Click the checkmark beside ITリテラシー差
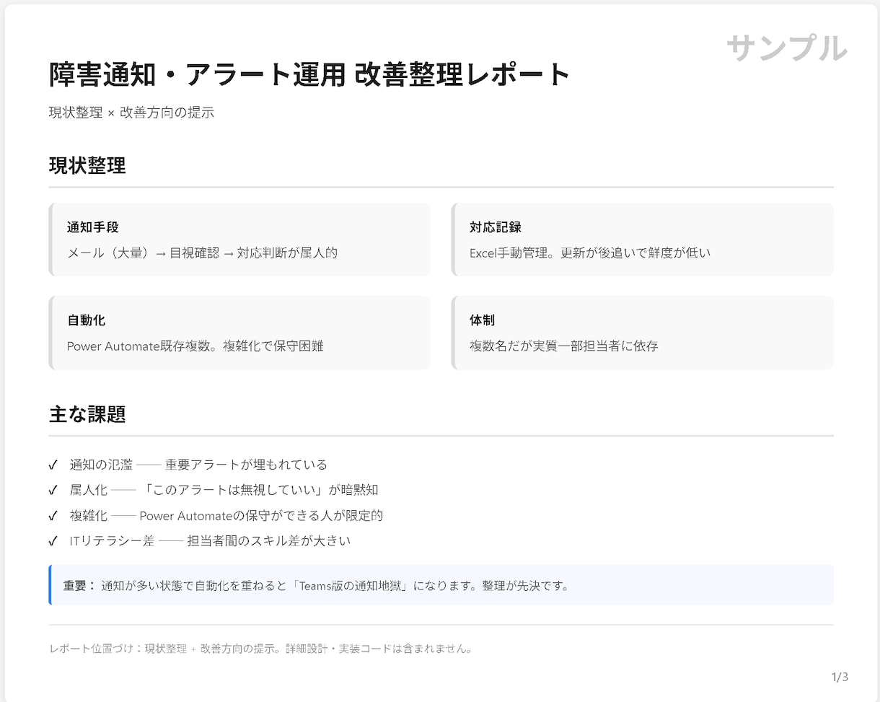Viewport: 880px width, 702px height. 53,541
